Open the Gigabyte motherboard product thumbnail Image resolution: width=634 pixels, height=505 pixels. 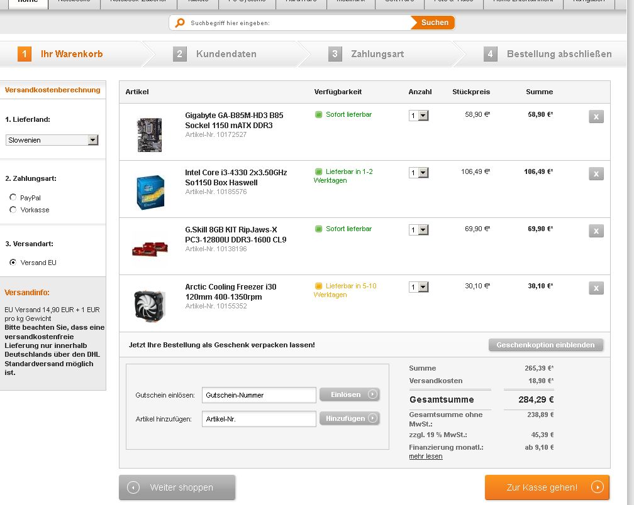point(149,134)
